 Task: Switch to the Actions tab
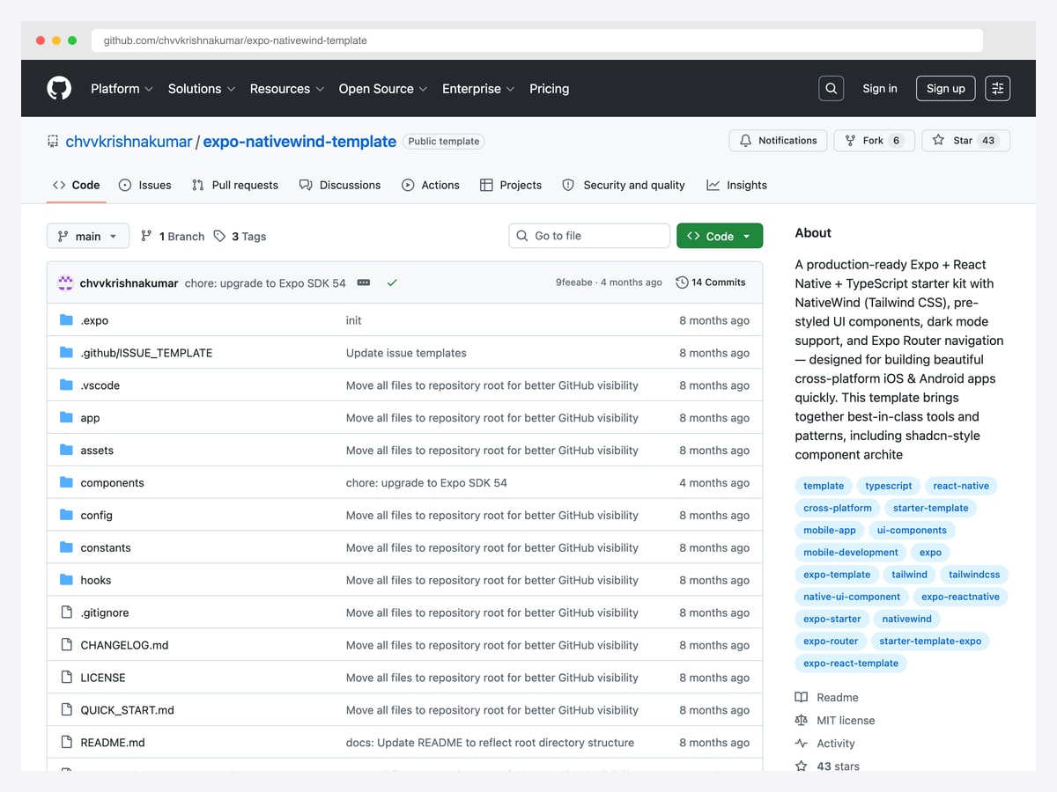(x=431, y=185)
